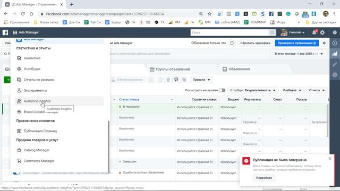Open Атрибуция in the menu
Image resolution: width=340 pixels, height=191 pixels.
[59, 69]
